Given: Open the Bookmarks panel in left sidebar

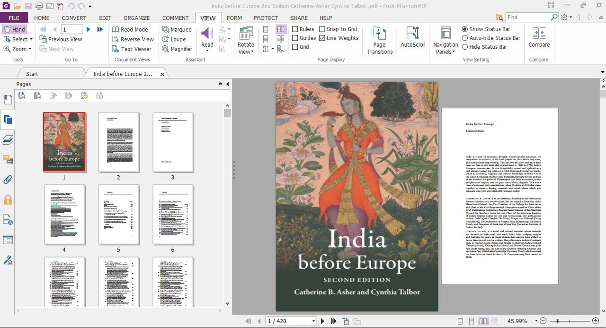Looking at the screenshot, I should [8, 100].
